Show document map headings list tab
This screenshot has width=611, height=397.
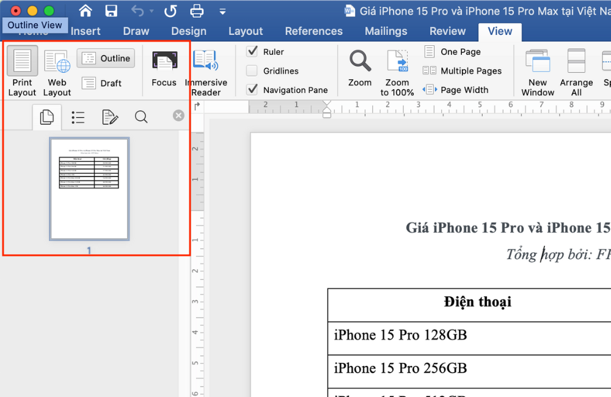pos(78,117)
